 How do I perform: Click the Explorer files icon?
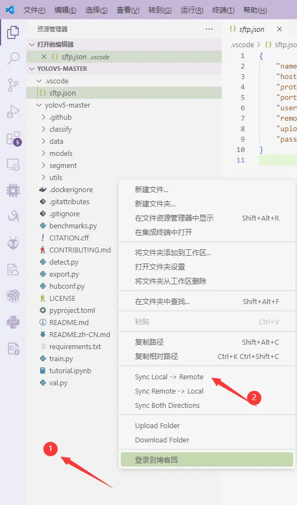point(13,32)
